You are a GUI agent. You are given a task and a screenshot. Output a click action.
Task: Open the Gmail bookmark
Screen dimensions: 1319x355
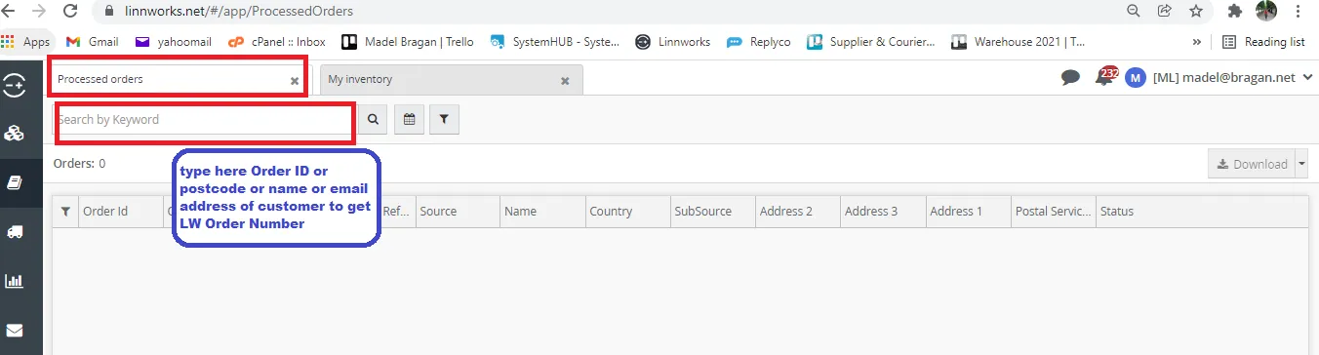pos(93,42)
